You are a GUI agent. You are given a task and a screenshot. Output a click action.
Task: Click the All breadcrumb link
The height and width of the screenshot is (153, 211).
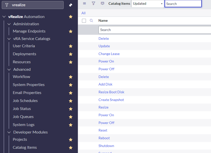point(83,13)
